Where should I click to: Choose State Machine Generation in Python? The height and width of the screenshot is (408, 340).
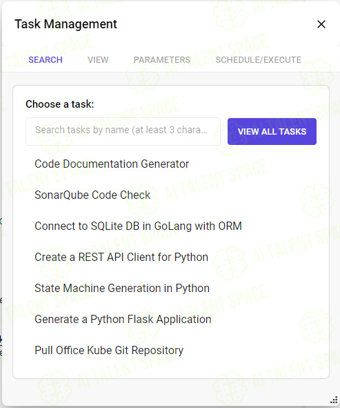click(122, 288)
